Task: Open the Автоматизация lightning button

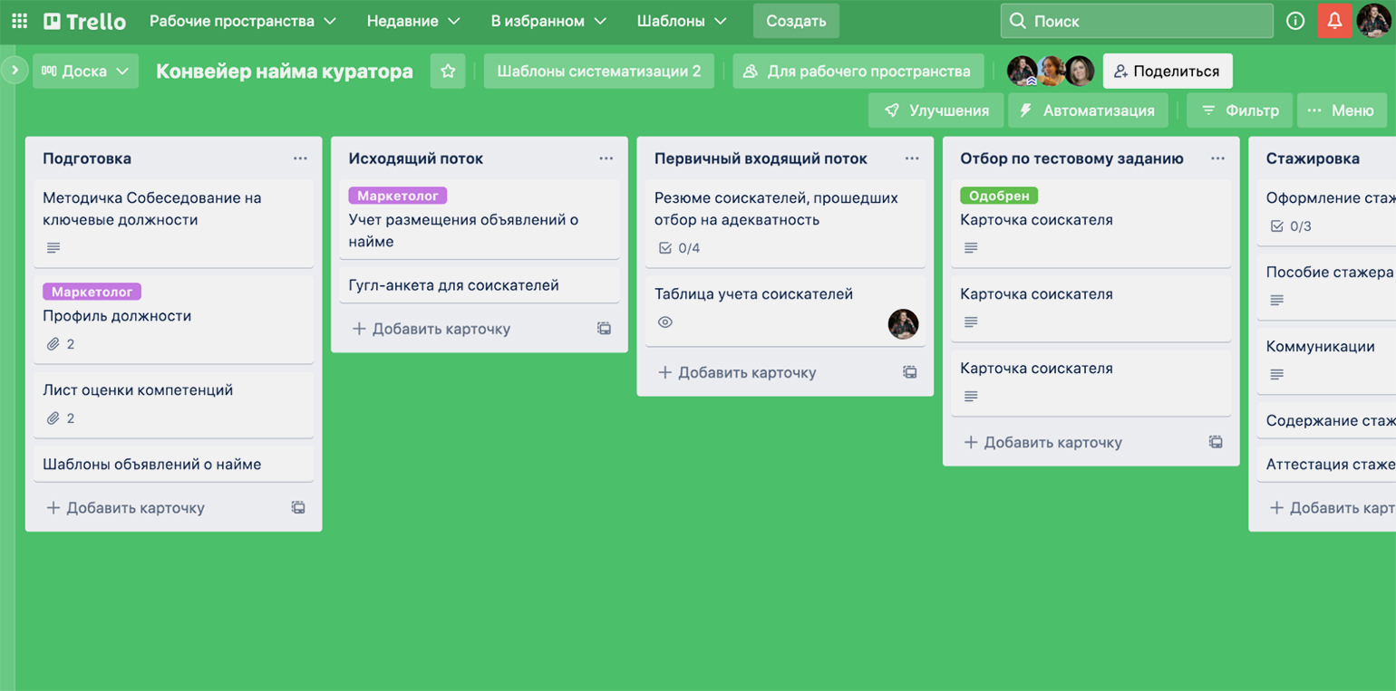Action: [x=1089, y=110]
